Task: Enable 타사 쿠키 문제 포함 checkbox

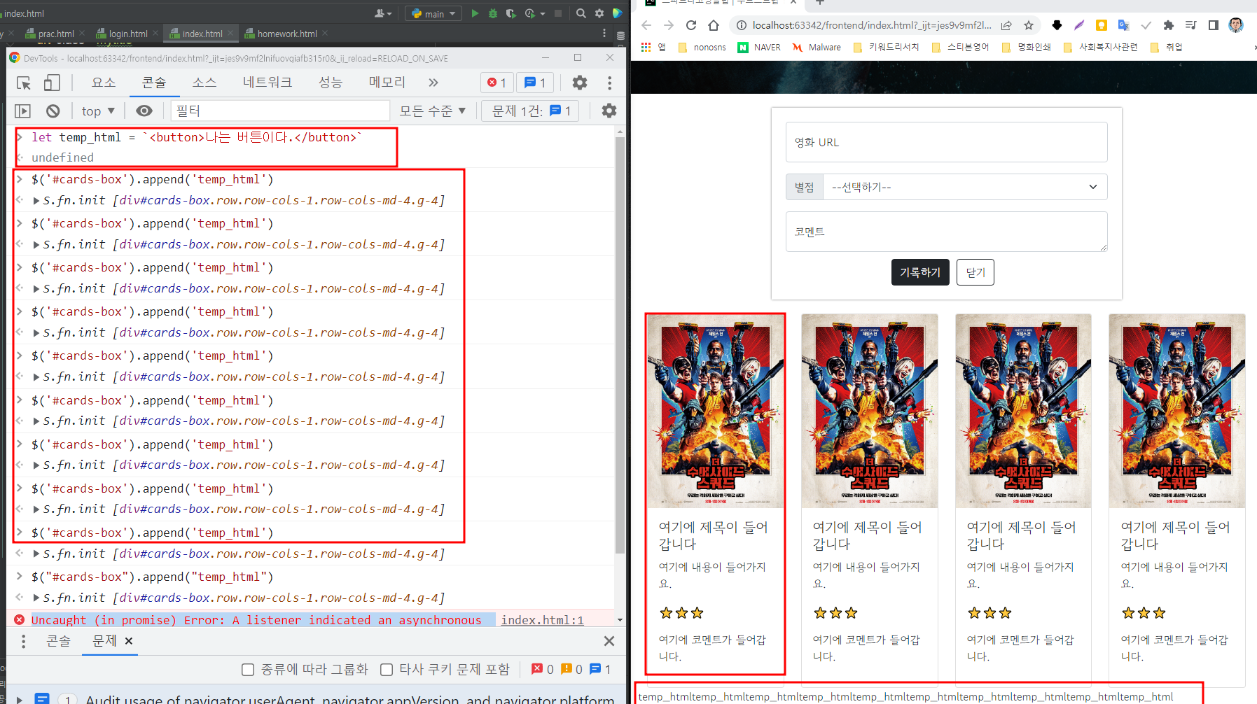Action: pyautogui.click(x=387, y=670)
